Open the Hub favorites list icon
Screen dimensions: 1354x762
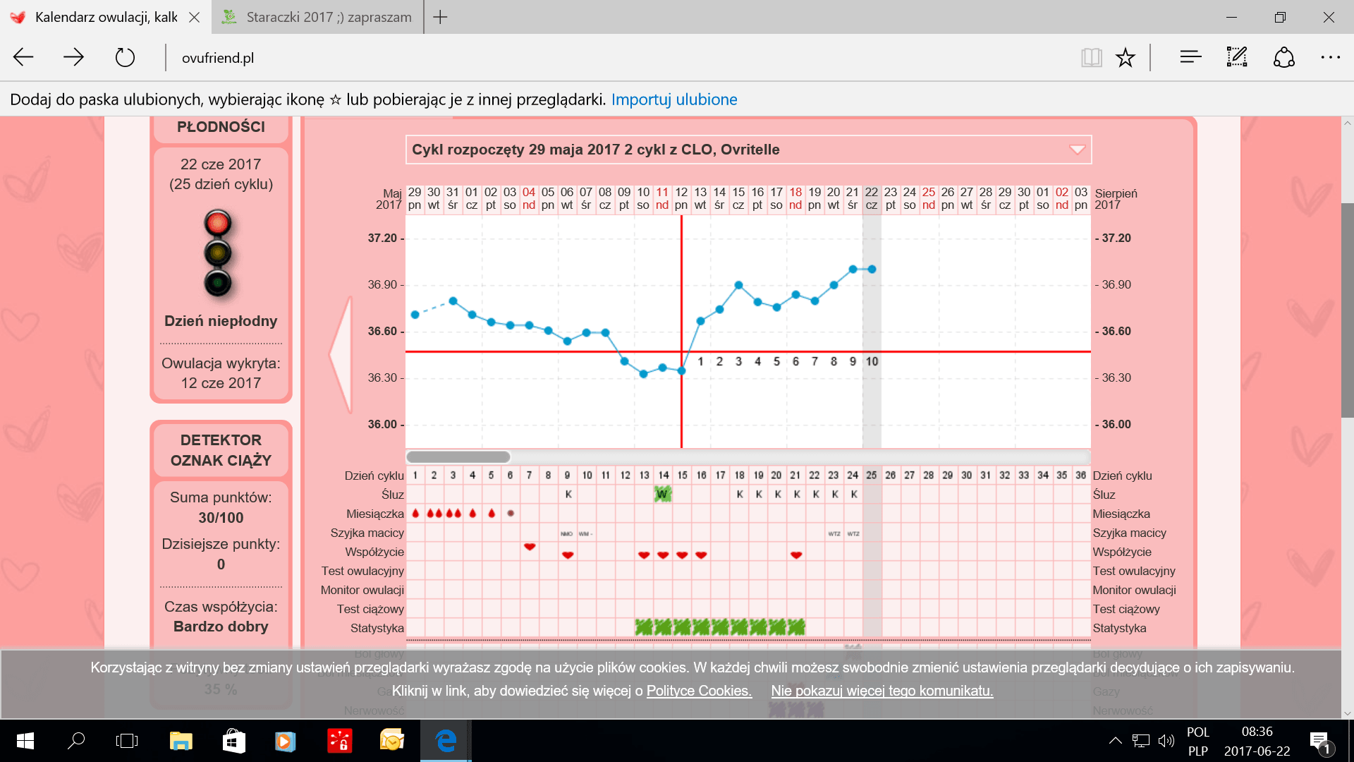(1190, 57)
